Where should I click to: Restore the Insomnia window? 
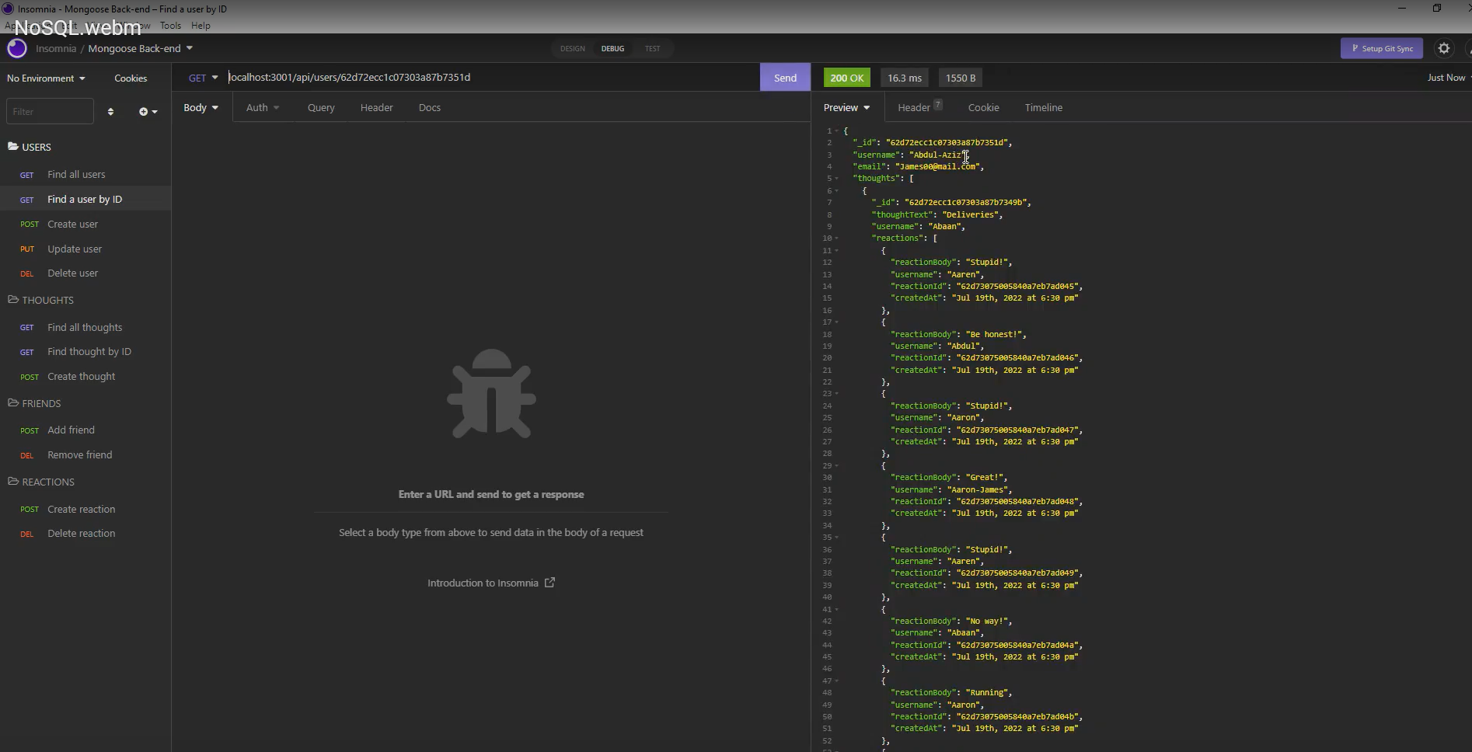click(1437, 9)
